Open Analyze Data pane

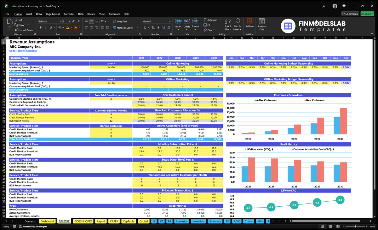pyautogui.click(x=262, y=24)
